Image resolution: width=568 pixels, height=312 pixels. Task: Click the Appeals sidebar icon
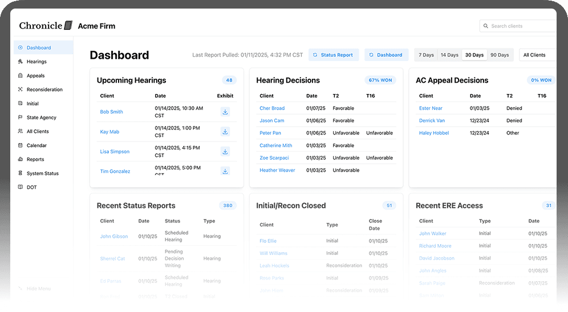pyautogui.click(x=21, y=75)
